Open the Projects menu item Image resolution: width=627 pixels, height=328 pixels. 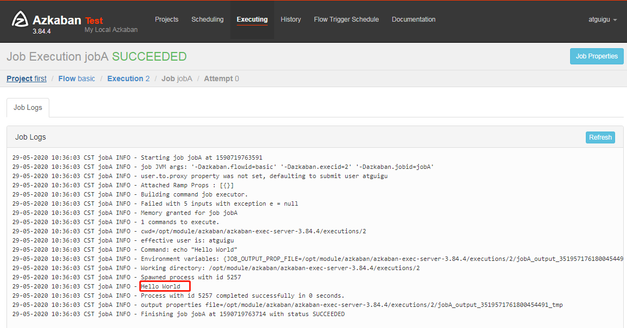point(167,19)
